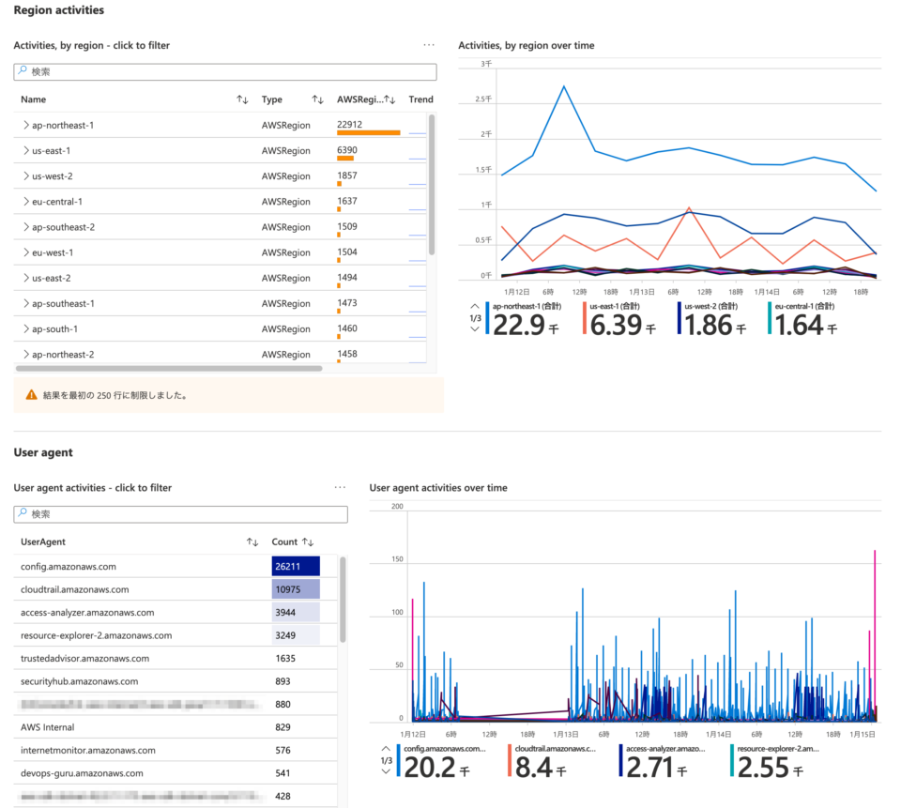
Task: Sort the Name column with its sort arrows
Action: coord(242,99)
